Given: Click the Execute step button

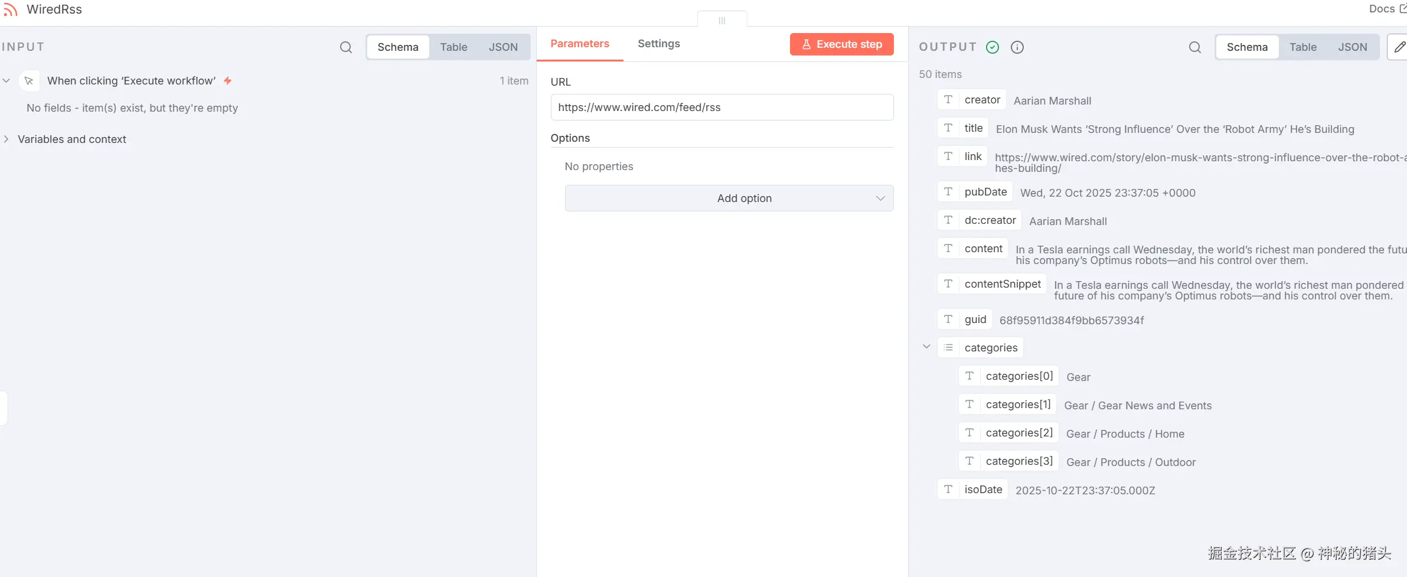Looking at the screenshot, I should click(x=842, y=44).
